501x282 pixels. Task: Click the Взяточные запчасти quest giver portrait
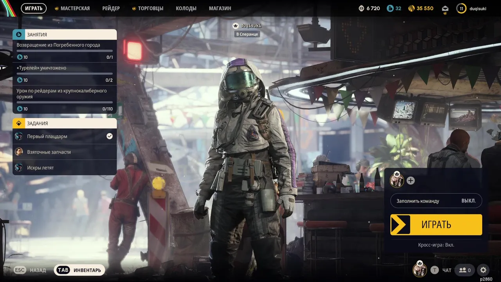(19, 152)
